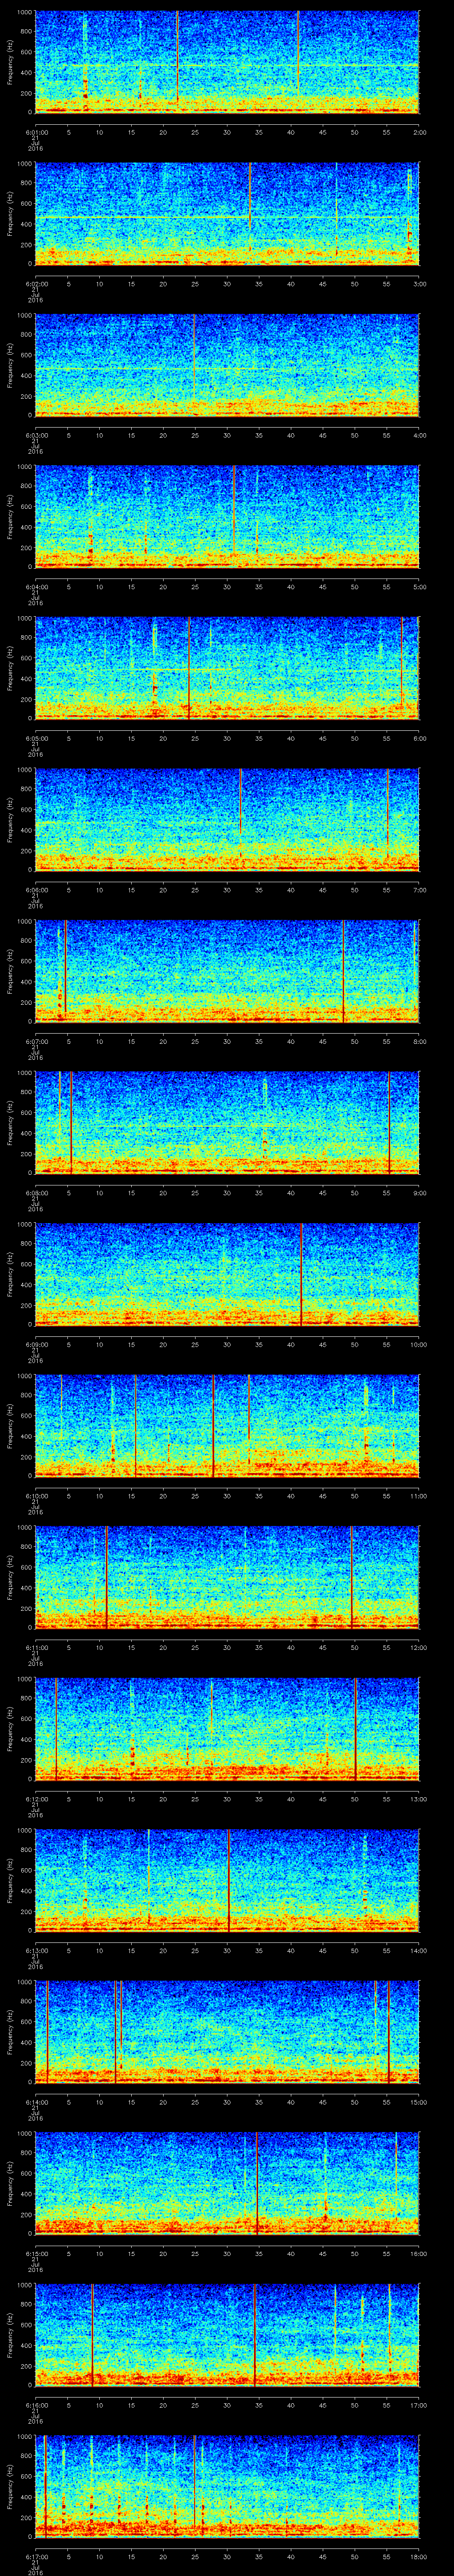This screenshot has height=2576, width=454.
Task: Pick the spectrogram panel starting at 6:08:00
Action: tap(227, 1122)
